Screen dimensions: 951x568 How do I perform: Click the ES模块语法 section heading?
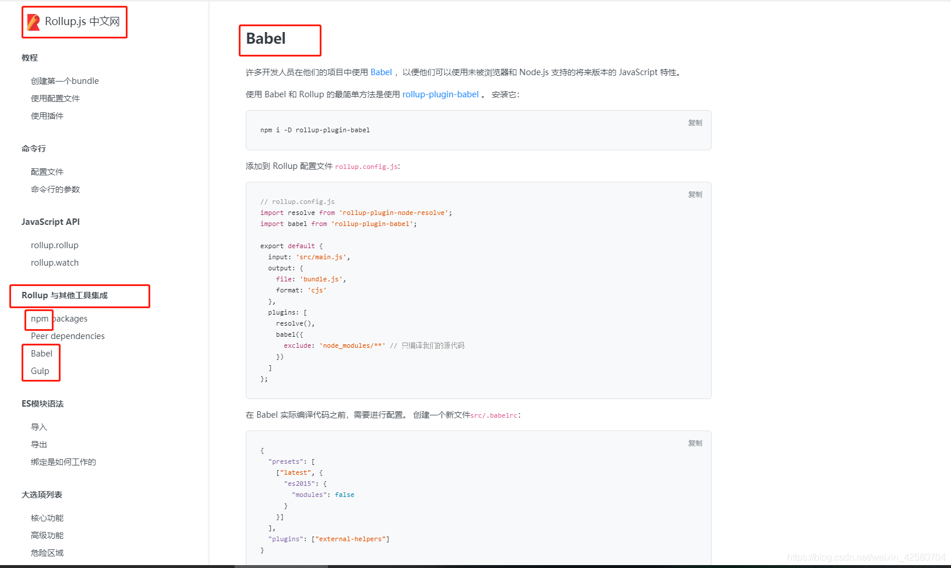click(43, 404)
